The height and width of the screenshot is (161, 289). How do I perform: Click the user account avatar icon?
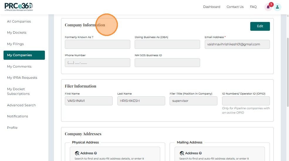coord(277,7)
